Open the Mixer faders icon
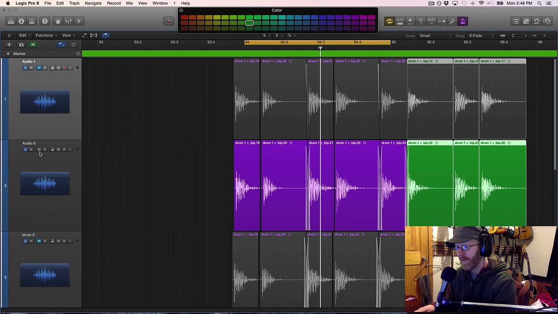Image resolution: width=558 pixels, height=314 pixels. point(68,21)
